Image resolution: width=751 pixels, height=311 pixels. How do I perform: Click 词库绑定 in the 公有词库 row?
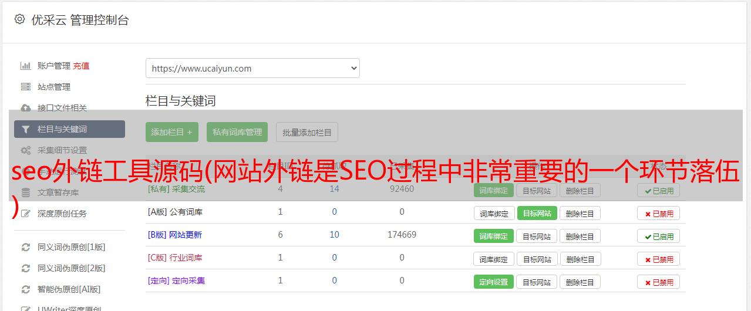pos(494,213)
